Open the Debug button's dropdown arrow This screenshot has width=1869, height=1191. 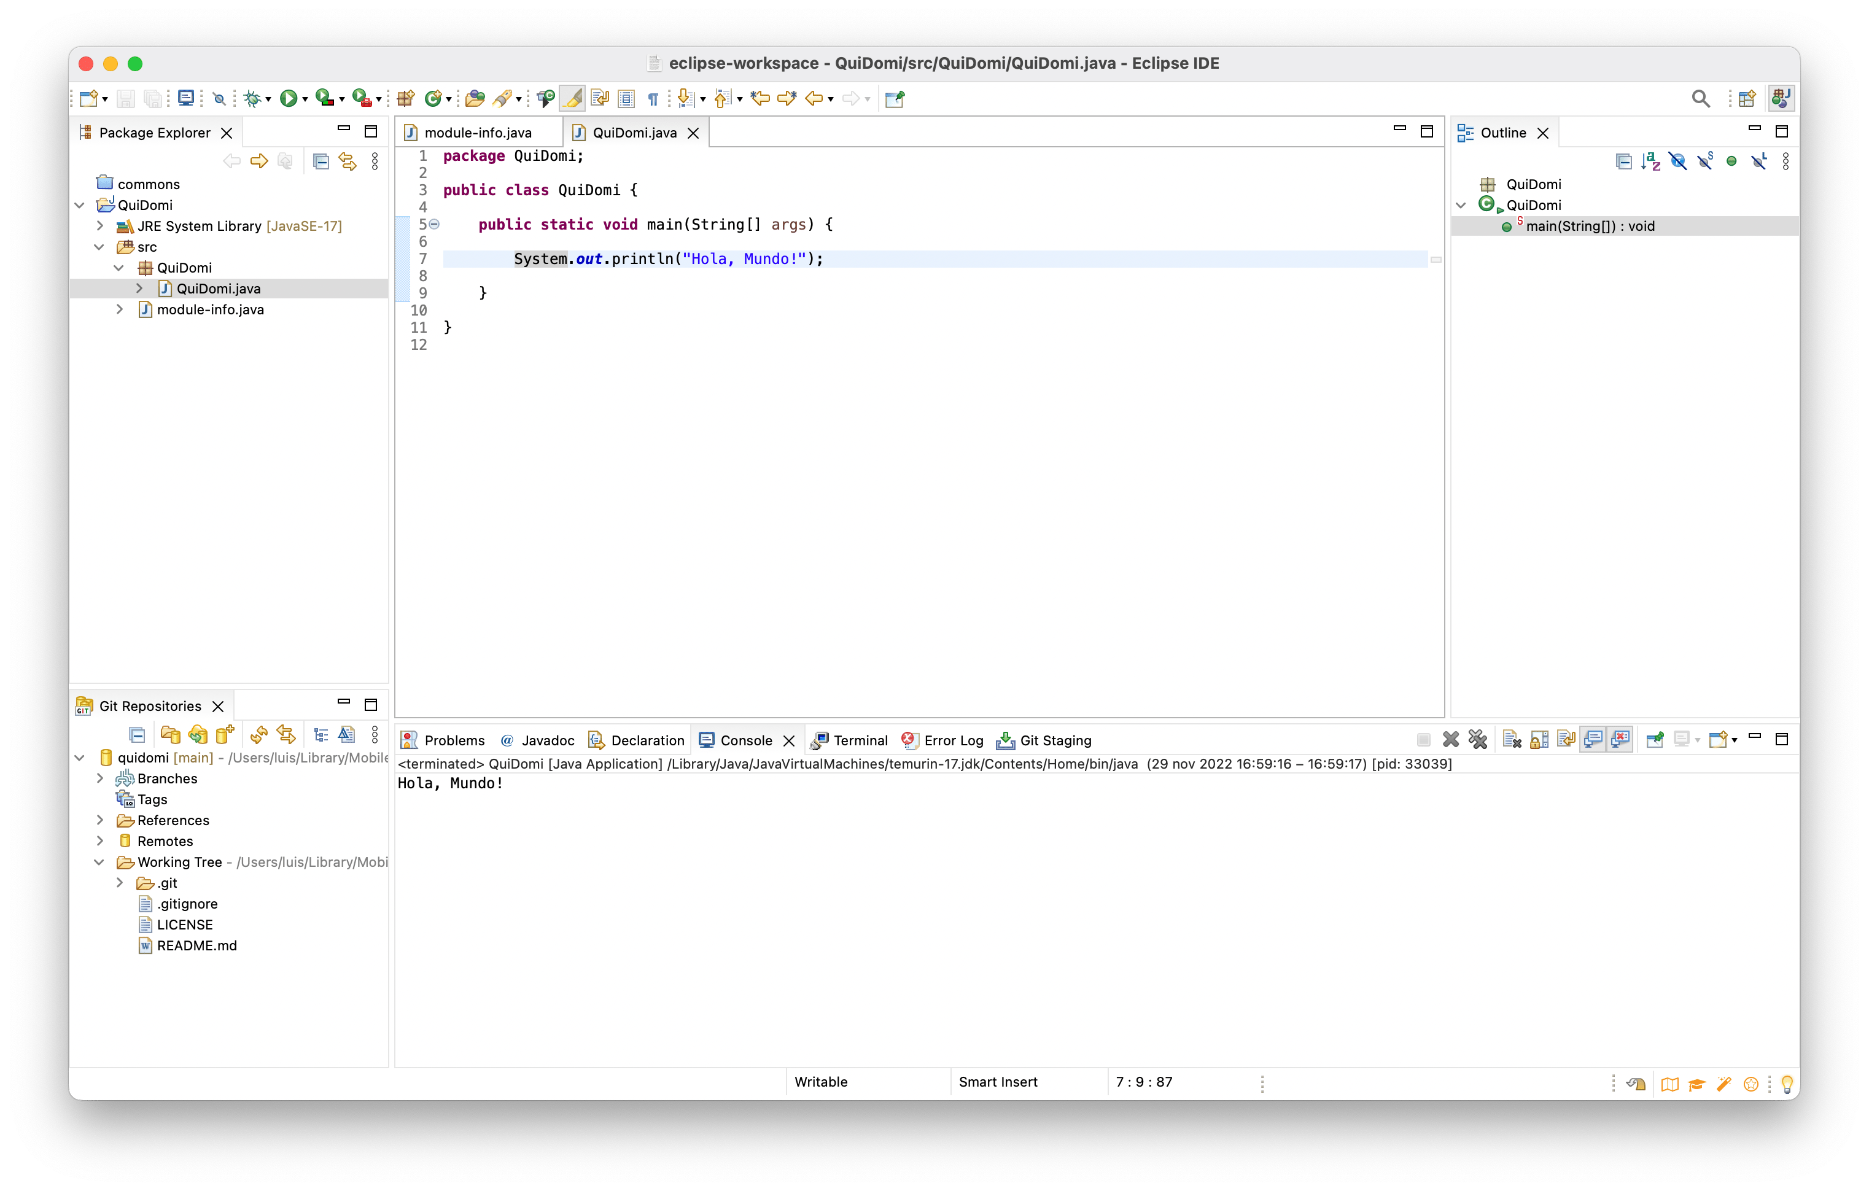[x=268, y=100]
